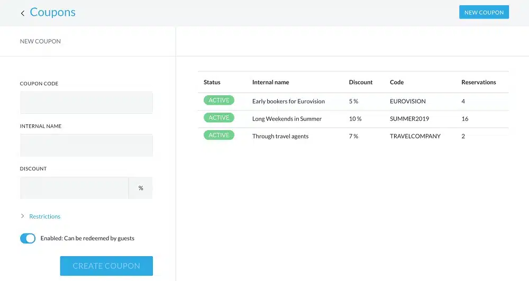Sort by the Status column header
The width and height of the screenshot is (529, 281).
pyautogui.click(x=212, y=82)
